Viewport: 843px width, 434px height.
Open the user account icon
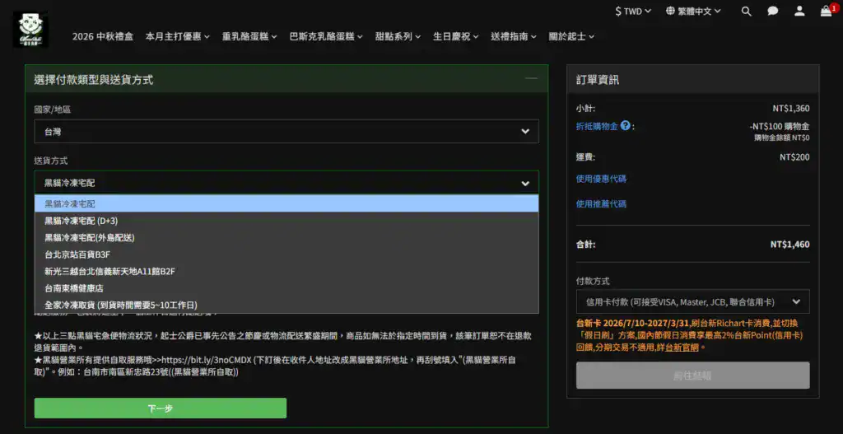(799, 12)
